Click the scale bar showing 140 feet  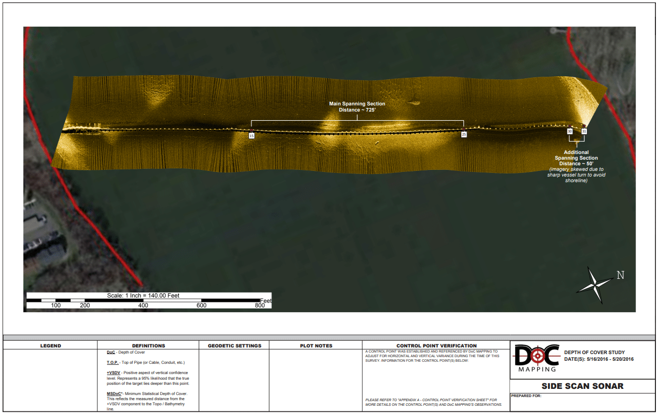coord(144,295)
